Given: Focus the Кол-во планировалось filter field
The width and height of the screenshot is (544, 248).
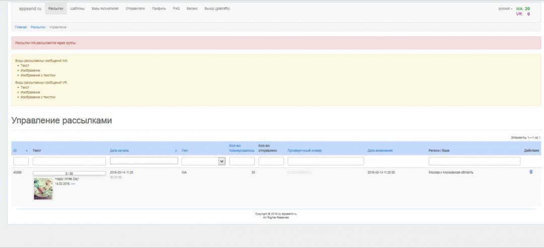Looking at the screenshot, I should tap(242, 161).
